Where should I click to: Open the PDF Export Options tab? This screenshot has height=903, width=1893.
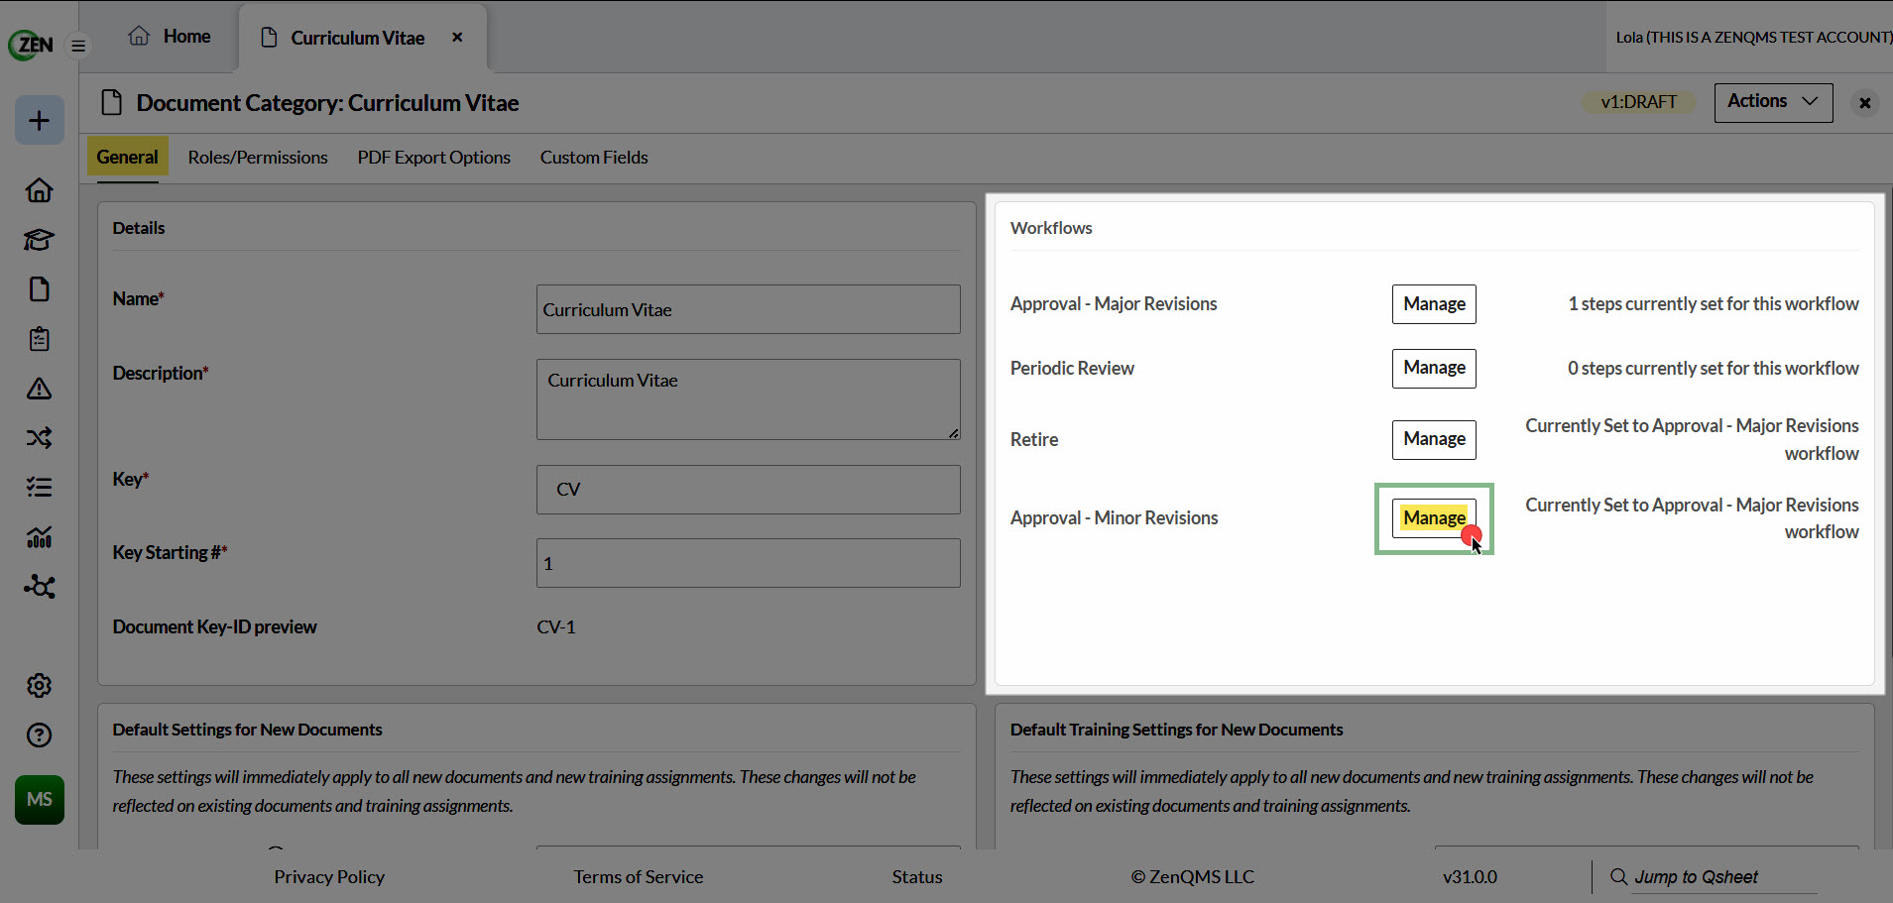pos(434,157)
